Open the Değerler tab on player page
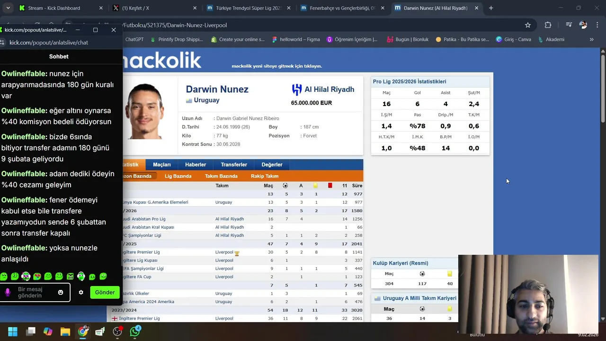 click(x=272, y=164)
